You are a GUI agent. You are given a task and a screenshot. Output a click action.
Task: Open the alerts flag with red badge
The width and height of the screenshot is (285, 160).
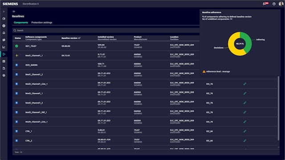pos(265,4)
